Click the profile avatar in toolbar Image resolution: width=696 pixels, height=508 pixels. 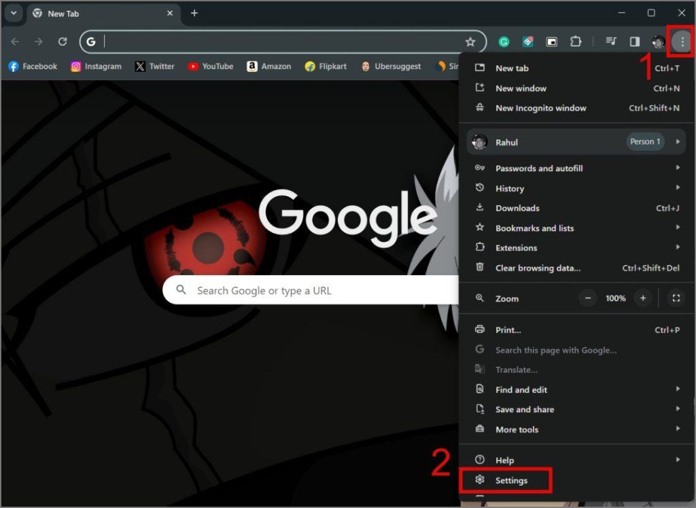(x=658, y=41)
